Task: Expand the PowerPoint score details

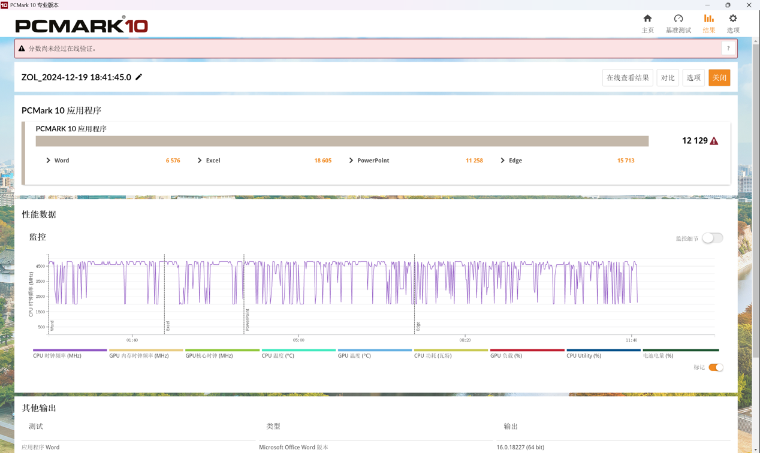Action: point(351,161)
